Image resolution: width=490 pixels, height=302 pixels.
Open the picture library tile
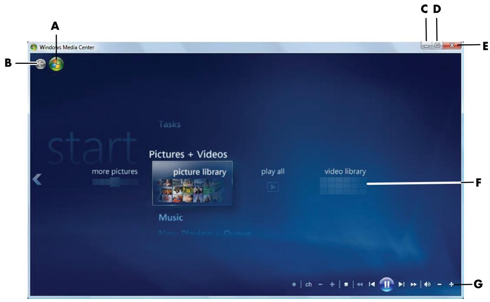(192, 183)
